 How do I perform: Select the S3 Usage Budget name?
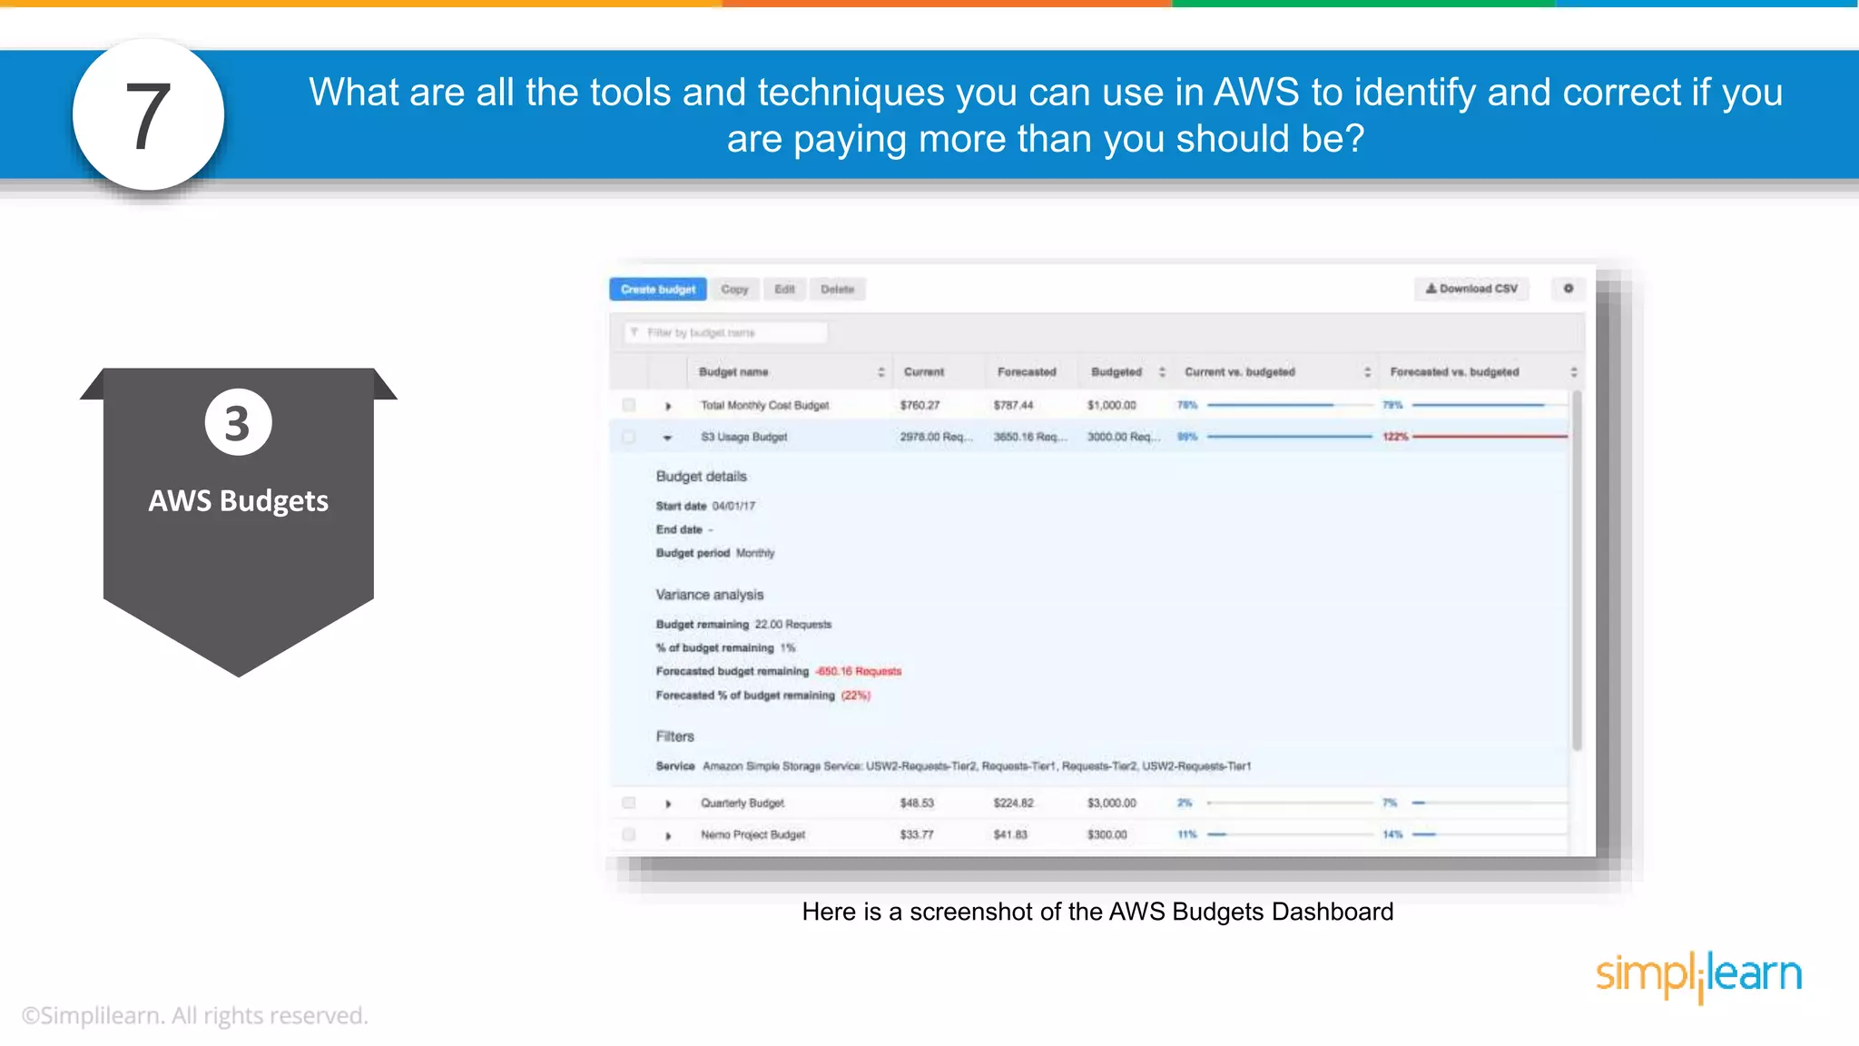click(743, 438)
